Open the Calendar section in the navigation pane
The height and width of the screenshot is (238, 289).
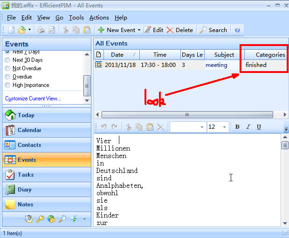(29, 130)
